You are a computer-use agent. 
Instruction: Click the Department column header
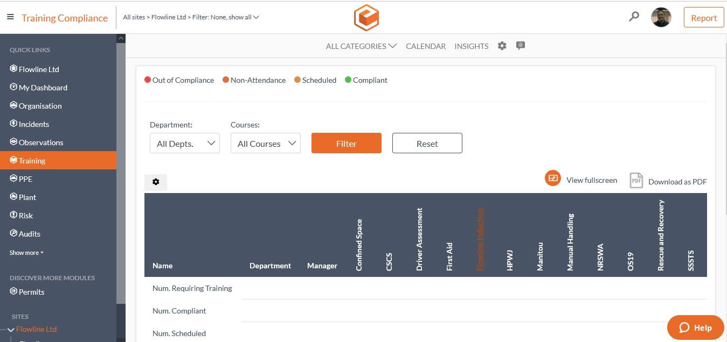click(x=271, y=266)
